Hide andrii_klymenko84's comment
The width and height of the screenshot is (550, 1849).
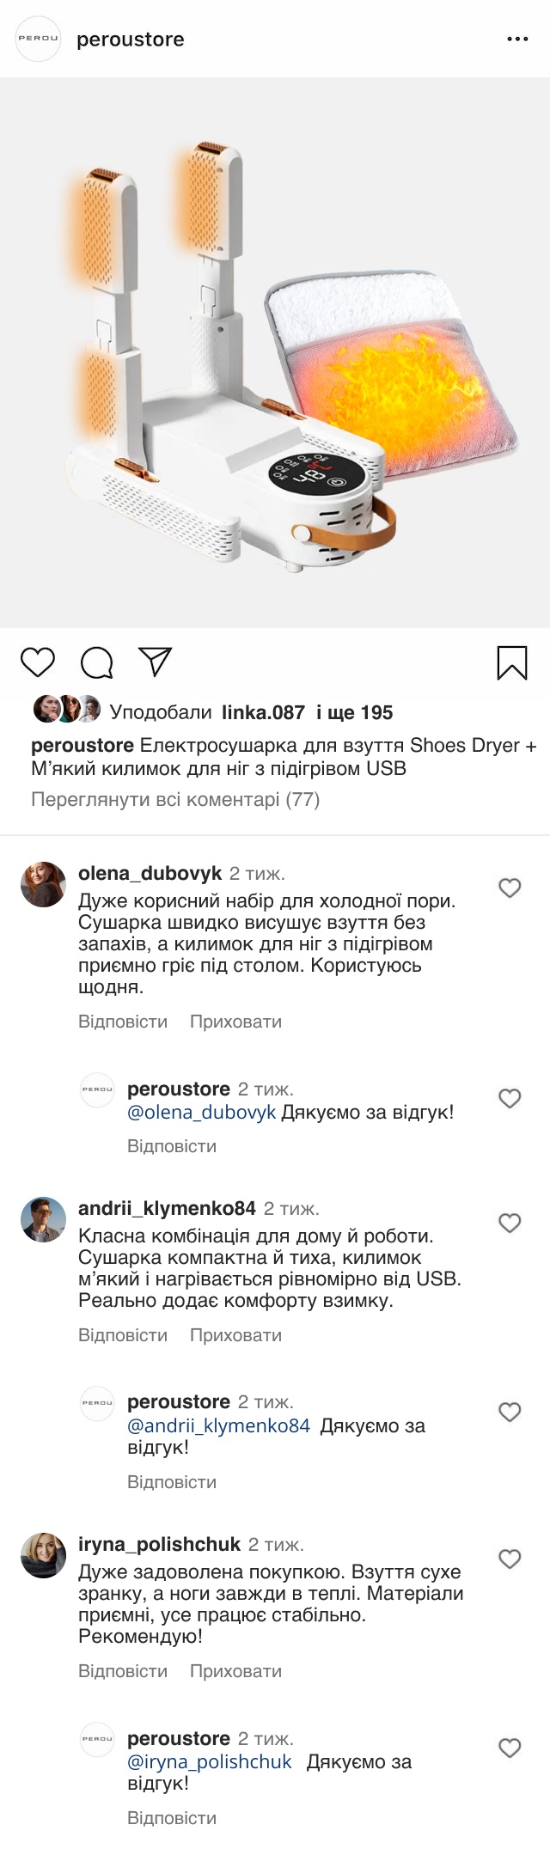coord(235,1335)
